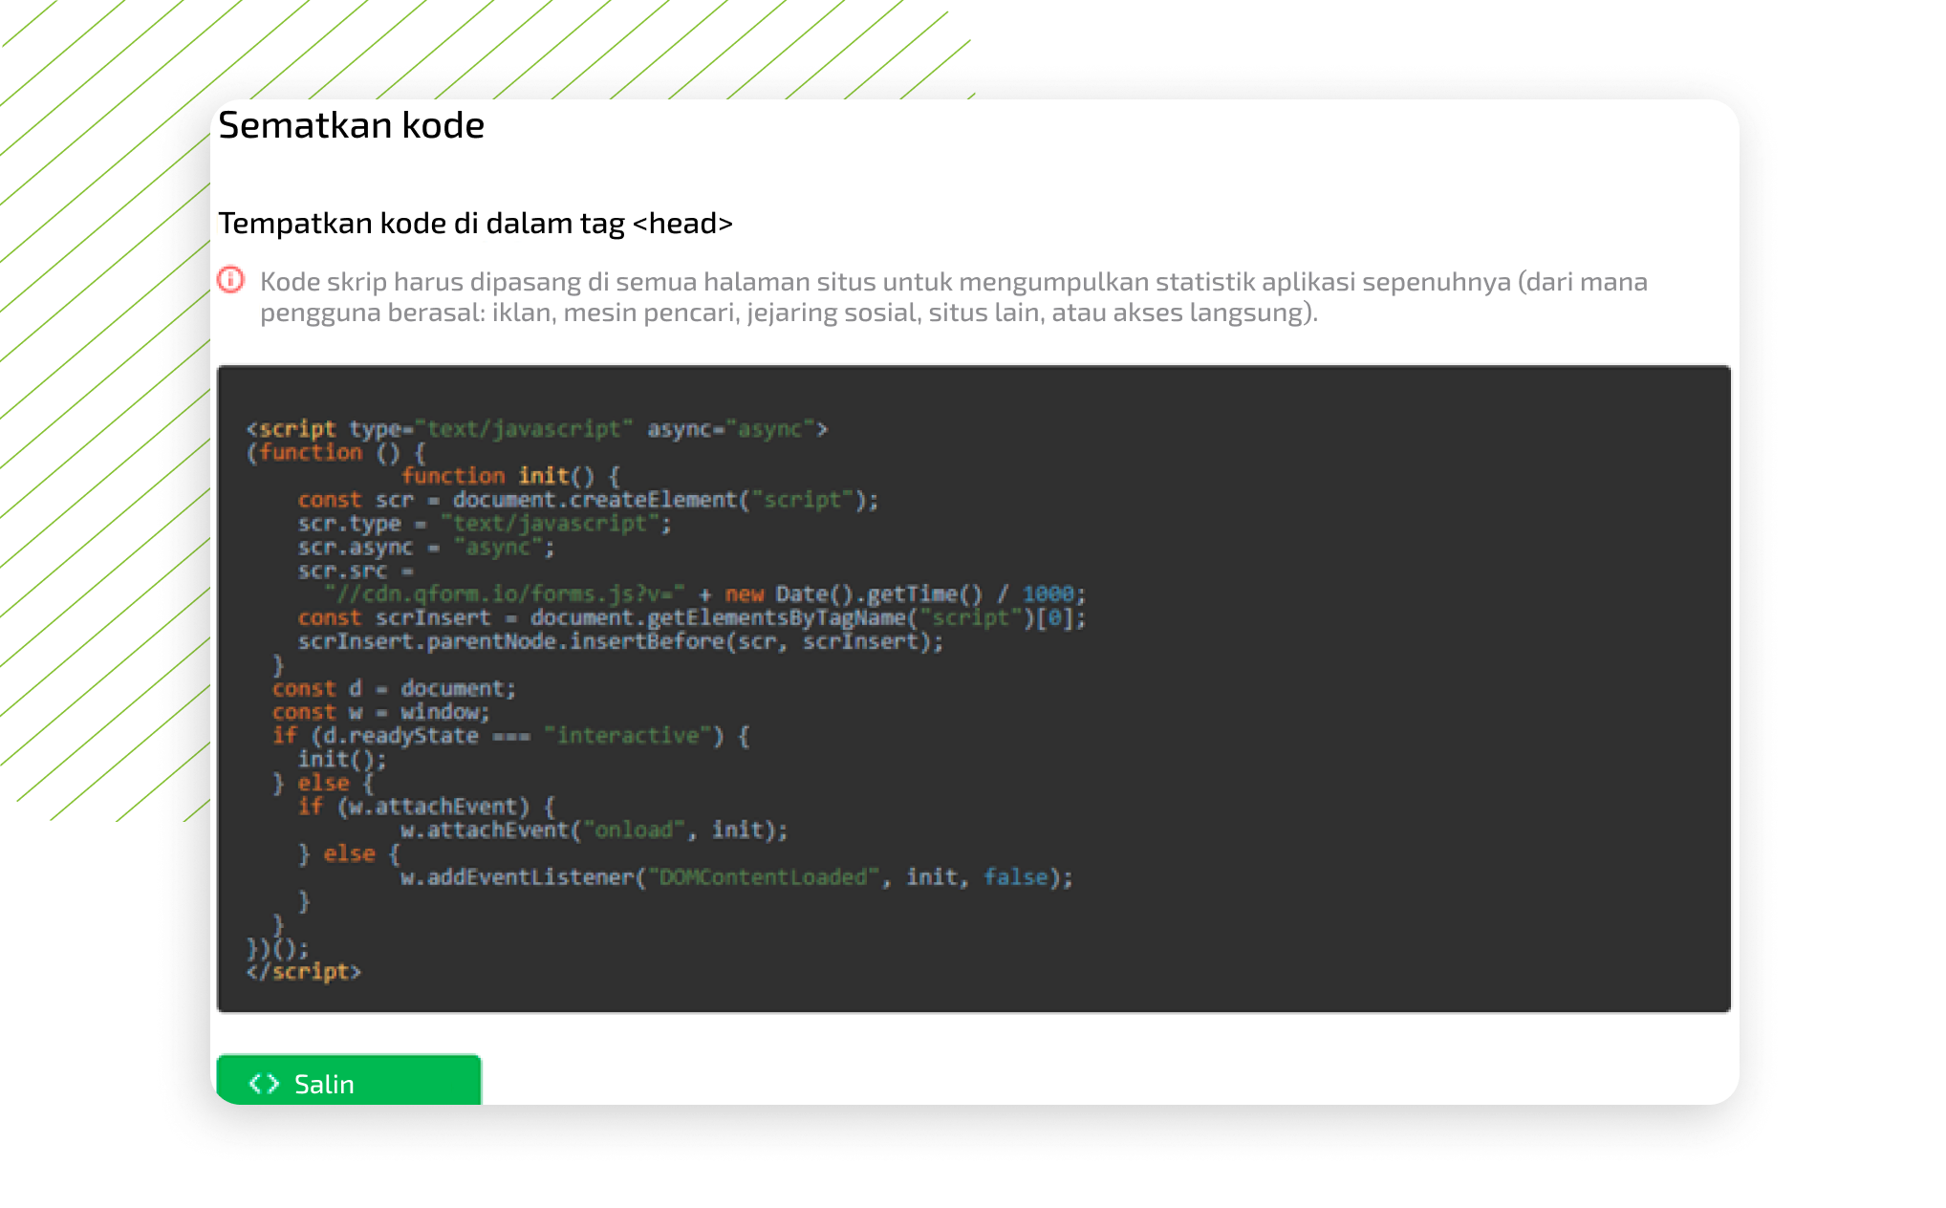Click the closing </script> tag line

(x=303, y=972)
